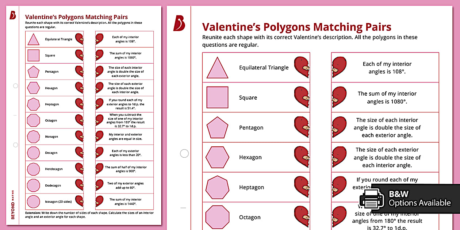
Task: Click the enlarged "Each of my interior angles is 108°" card
Action: point(387,68)
